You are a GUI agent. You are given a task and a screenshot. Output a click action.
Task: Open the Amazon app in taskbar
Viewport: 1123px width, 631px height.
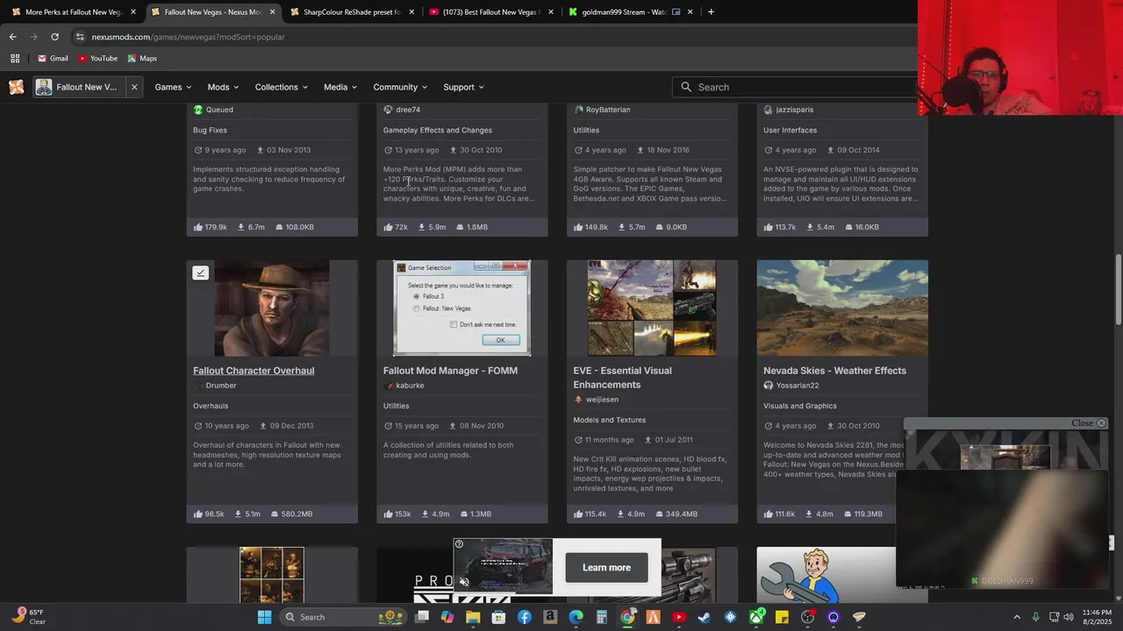pyautogui.click(x=550, y=617)
